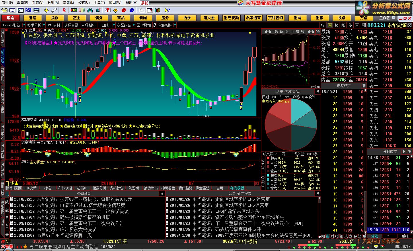Click the blue circular logo icon
Image resolution: width=413 pixels, height=251 pixels.
[x=132, y=10]
